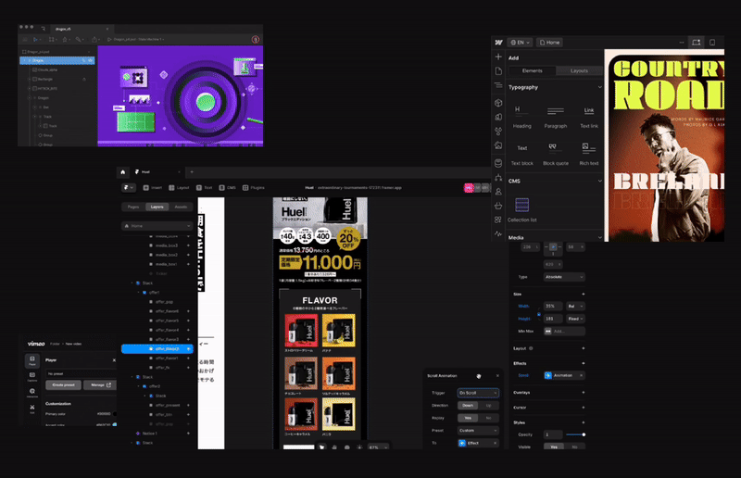The height and width of the screenshot is (478, 741).
Task: Open the Height Fixed unit dropdown
Action: [x=575, y=319]
